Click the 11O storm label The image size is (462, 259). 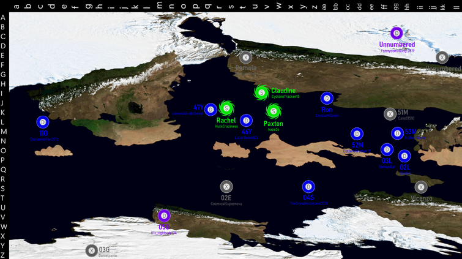[43, 133]
